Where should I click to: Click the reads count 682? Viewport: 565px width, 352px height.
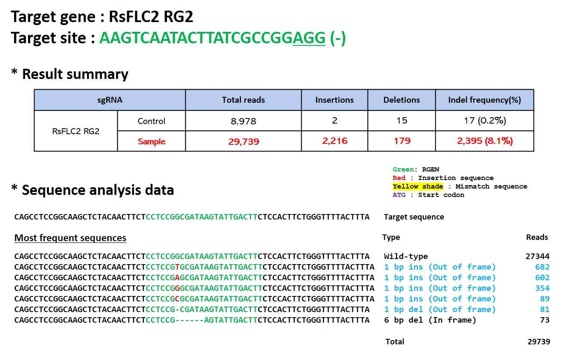click(542, 267)
